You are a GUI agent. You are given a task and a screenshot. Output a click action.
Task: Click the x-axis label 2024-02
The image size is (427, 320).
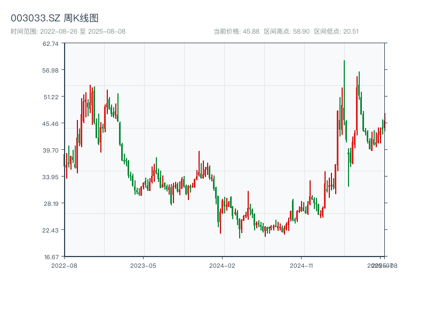click(x=222, y=266)
